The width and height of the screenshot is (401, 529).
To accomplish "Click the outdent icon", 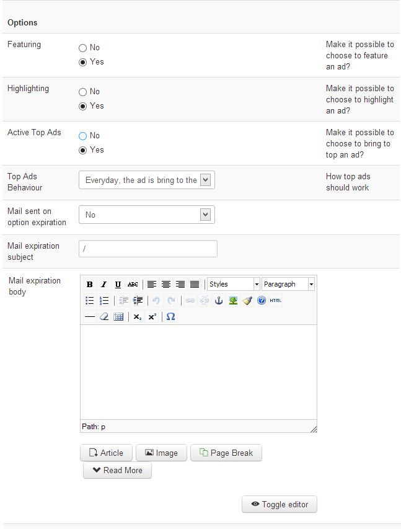I will coord(123,301).
